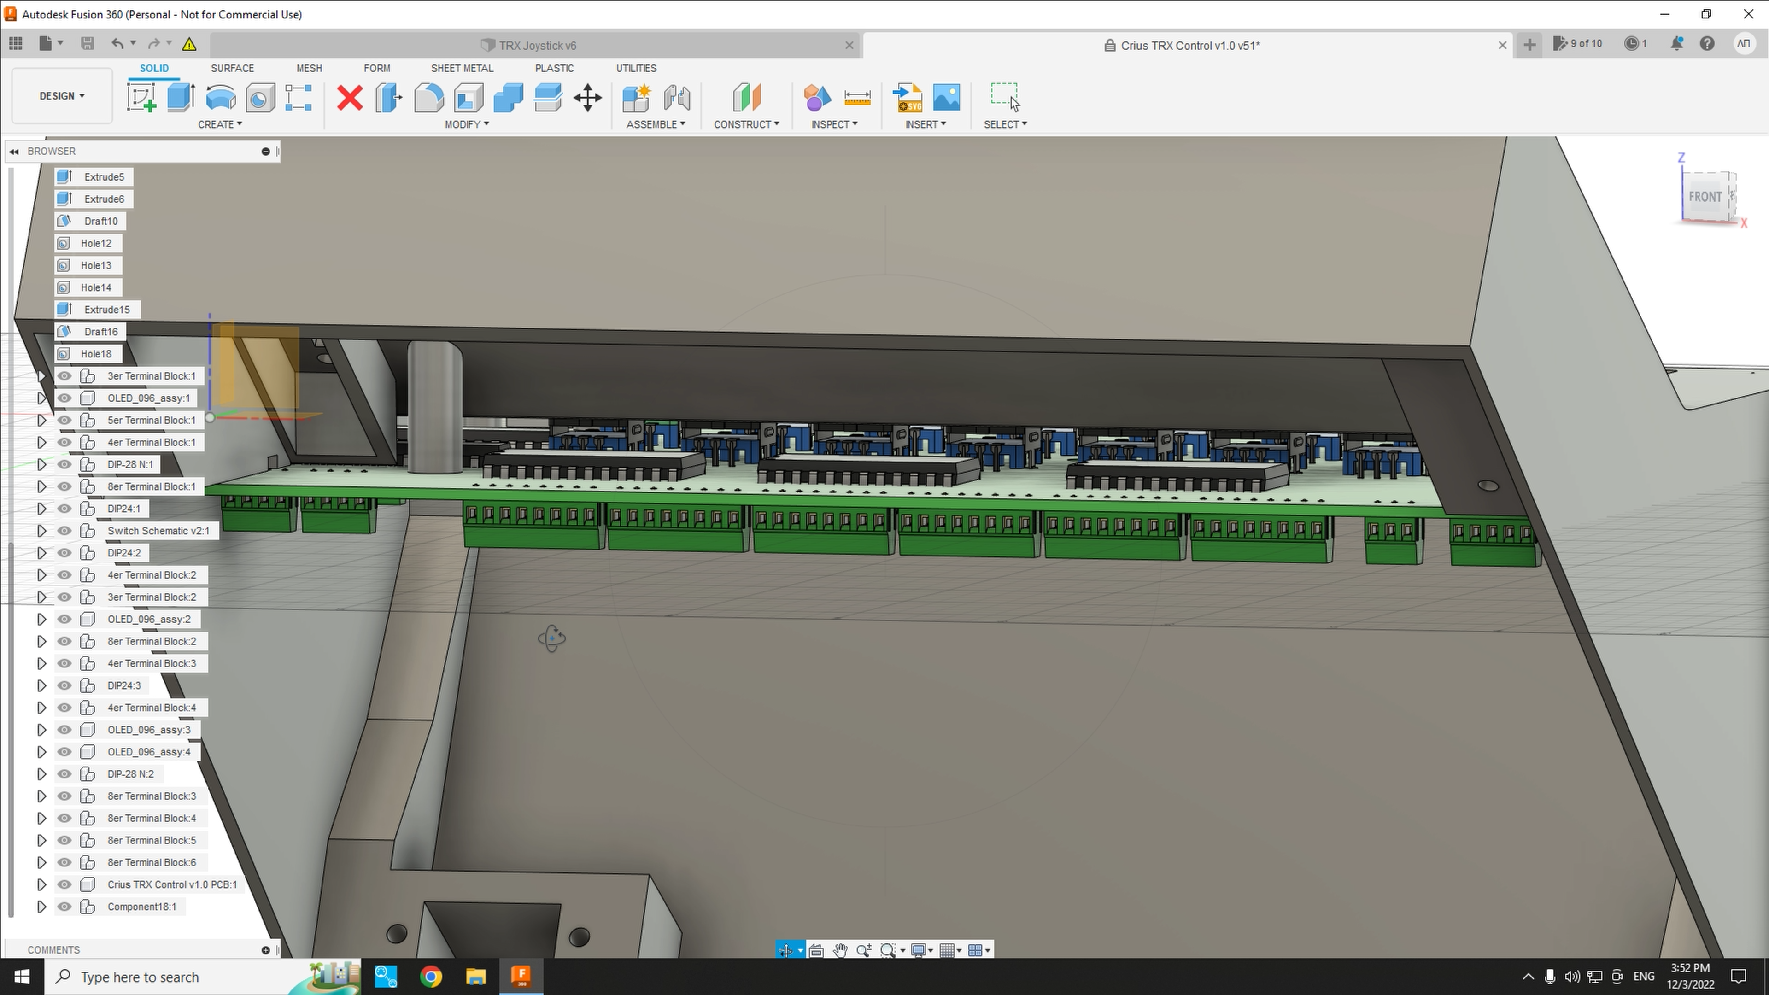This screenshot has height=995, width=1769.
Task: Hide the Component18:1 eye icon
Action: (64, 907)
